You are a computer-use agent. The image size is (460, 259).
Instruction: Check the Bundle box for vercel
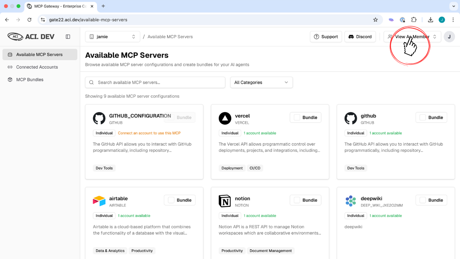pos(297,118)
